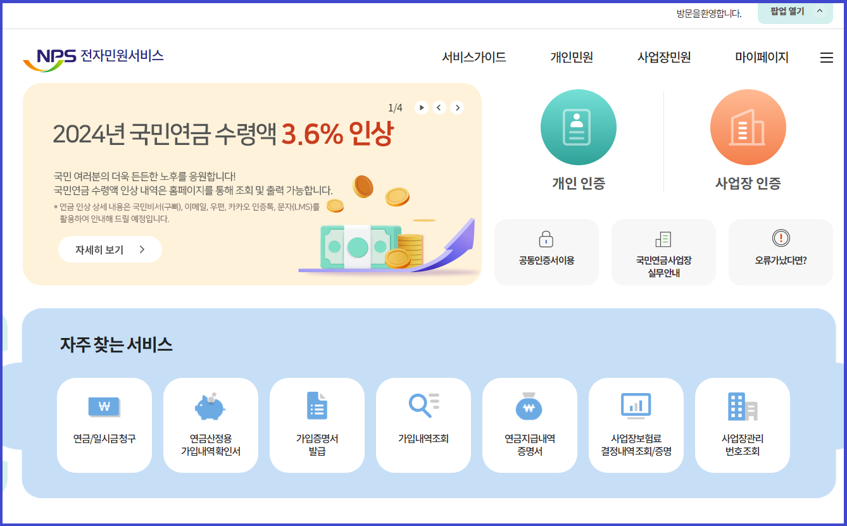This screenshot has width=847, height=526.
Task: Go to the 마이페이지 menu
Action: [761, 57]
